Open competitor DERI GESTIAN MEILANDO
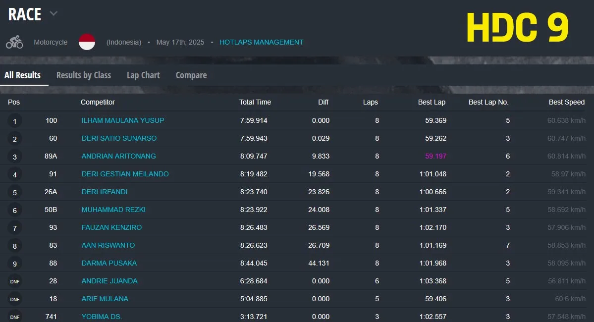The image size is (594, 322). (125, 174)
